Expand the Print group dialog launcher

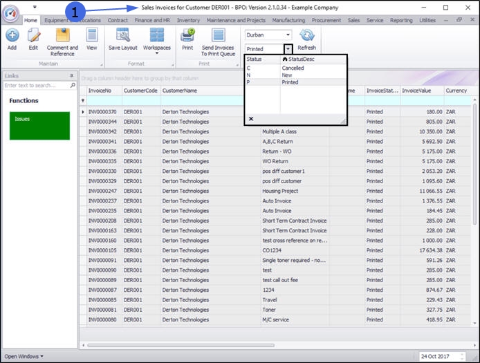click(x=237, y=65)
